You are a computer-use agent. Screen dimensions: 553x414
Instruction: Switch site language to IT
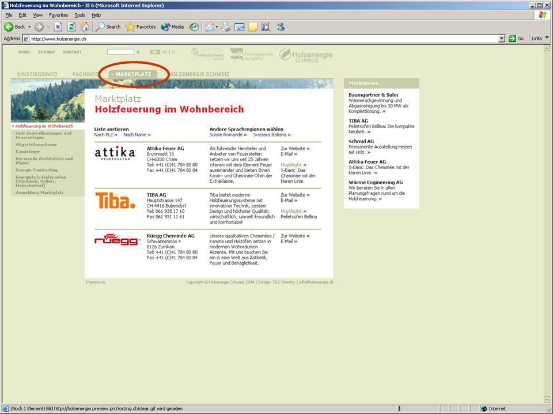tap(173, 52)
